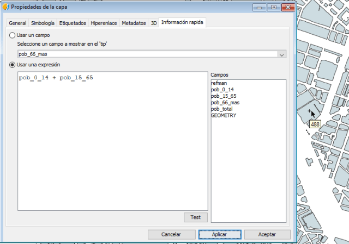Click the Aplicar button
This screenshot has height=244, width=349.
[219, 234]
